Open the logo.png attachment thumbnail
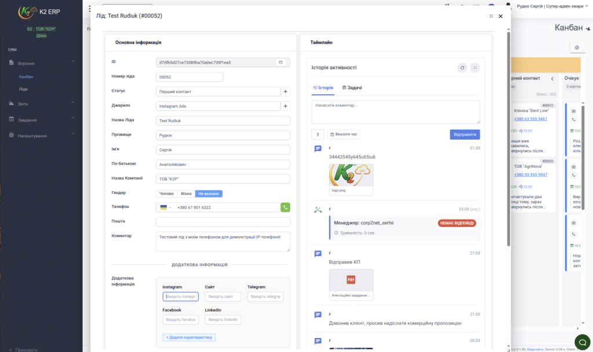The image size is (593, 352). [x=351, y=179]
